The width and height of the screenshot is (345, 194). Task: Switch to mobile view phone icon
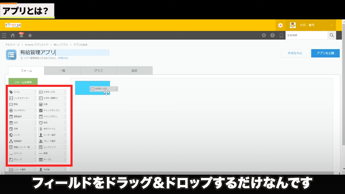click(x=281, y=35)
